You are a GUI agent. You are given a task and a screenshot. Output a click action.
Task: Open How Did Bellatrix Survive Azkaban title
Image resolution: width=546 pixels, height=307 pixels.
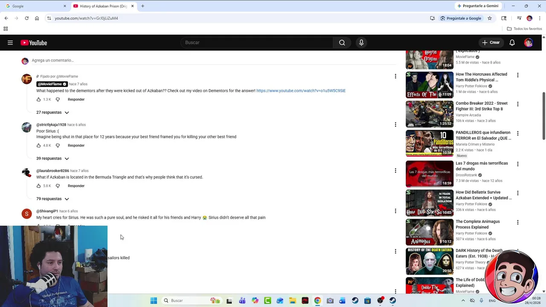484,195
